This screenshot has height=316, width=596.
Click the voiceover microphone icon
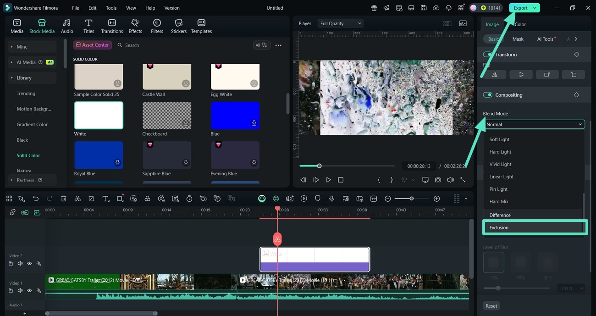pos(331,199)
